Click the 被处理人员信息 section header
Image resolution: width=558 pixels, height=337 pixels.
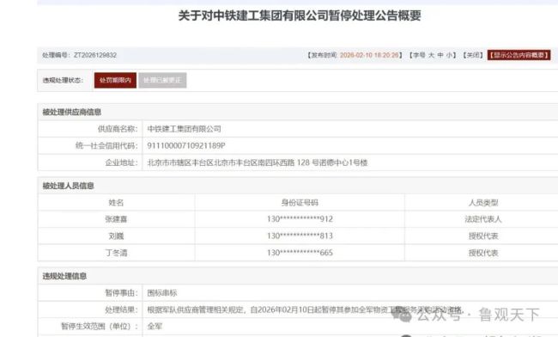tap(69, 186)
